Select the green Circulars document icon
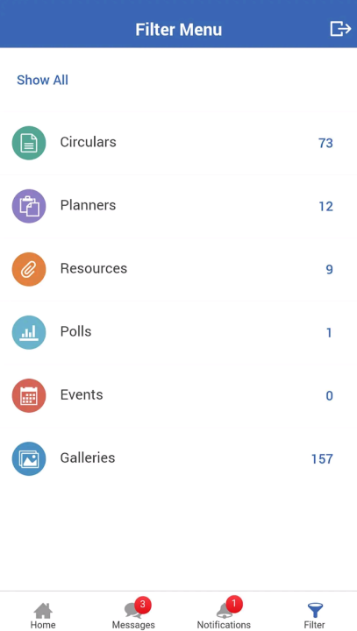The width and height of the screenshot is (357, 631). (x=29, y=143)
